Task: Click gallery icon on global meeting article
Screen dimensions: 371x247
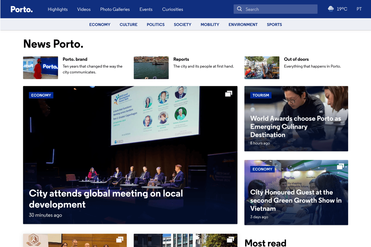Action: click(228, 94)
